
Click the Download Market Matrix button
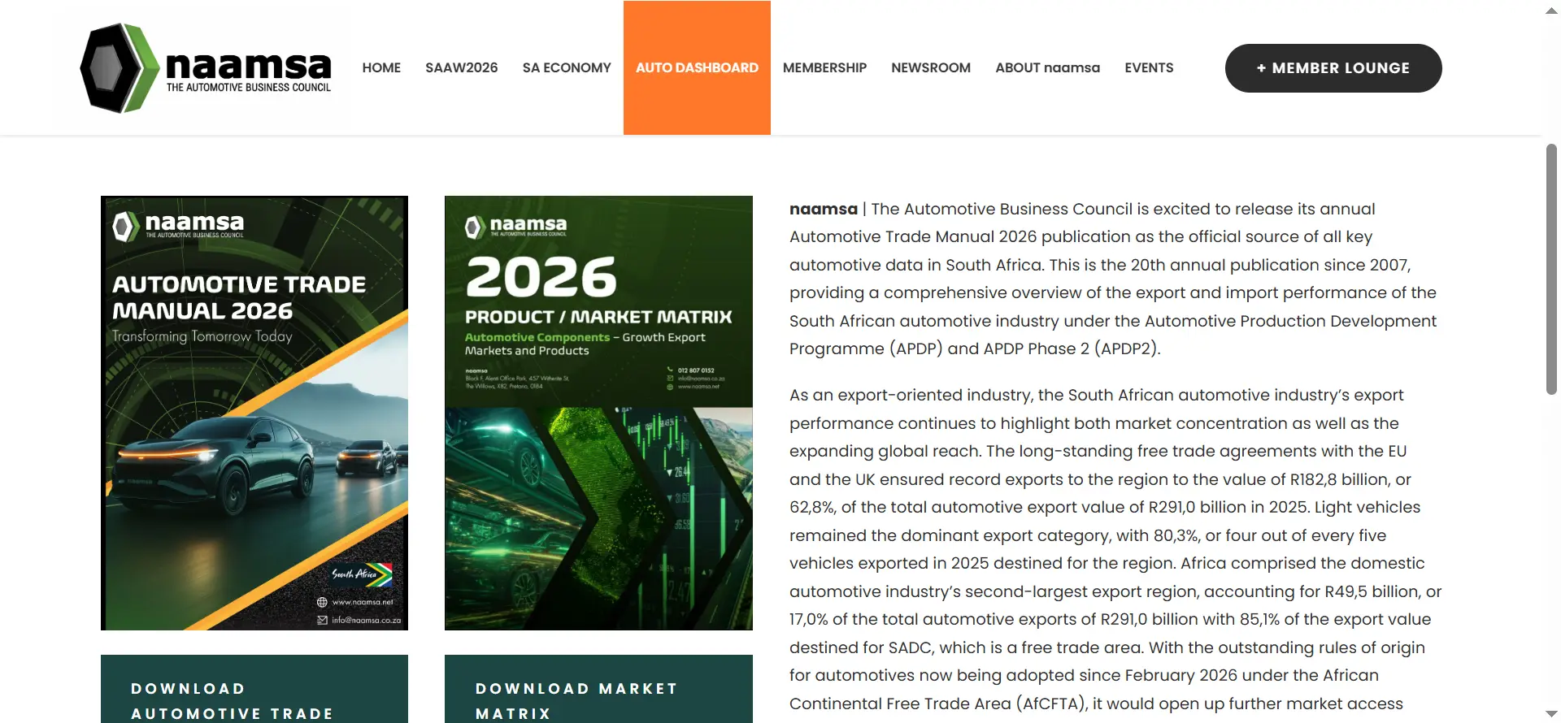[598, 689]
